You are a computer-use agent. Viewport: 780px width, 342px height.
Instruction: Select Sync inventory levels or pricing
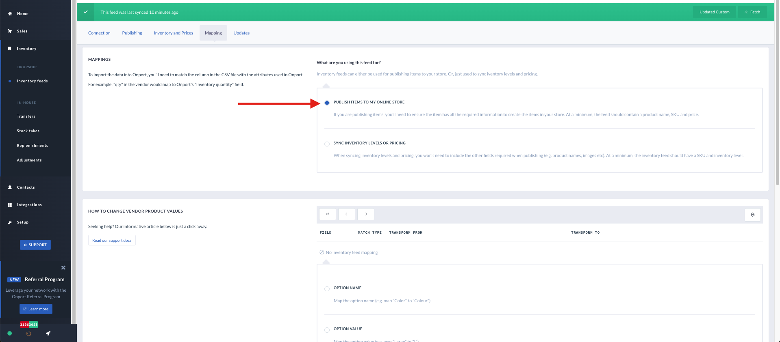(327, 144)
